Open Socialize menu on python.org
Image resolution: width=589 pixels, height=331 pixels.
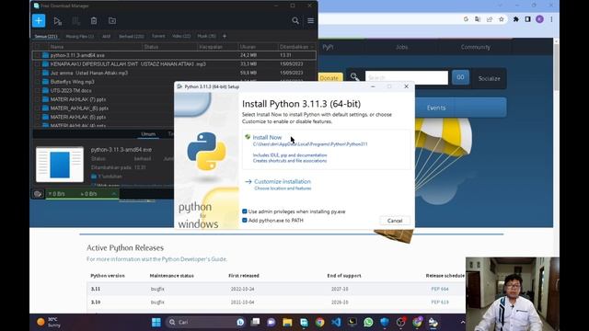tap(489, 78)
